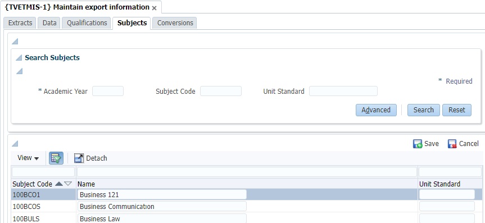This screenshot has height=223, width=485.
Task: Switch to the Qualifications tab
Action: coord(87,23)
